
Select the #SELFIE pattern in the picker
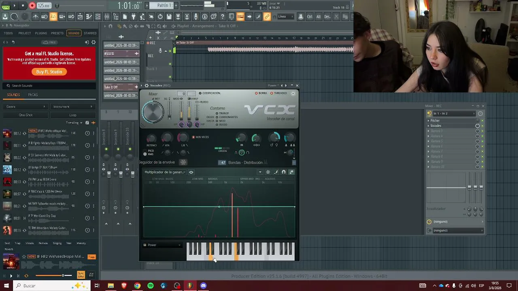[121, 54]
